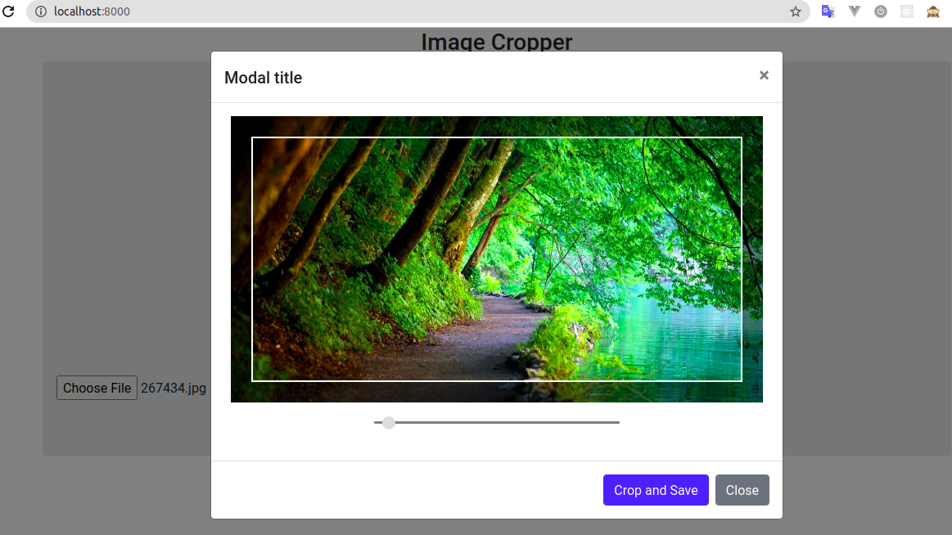Click the power button extension icon

coord(880,11)
